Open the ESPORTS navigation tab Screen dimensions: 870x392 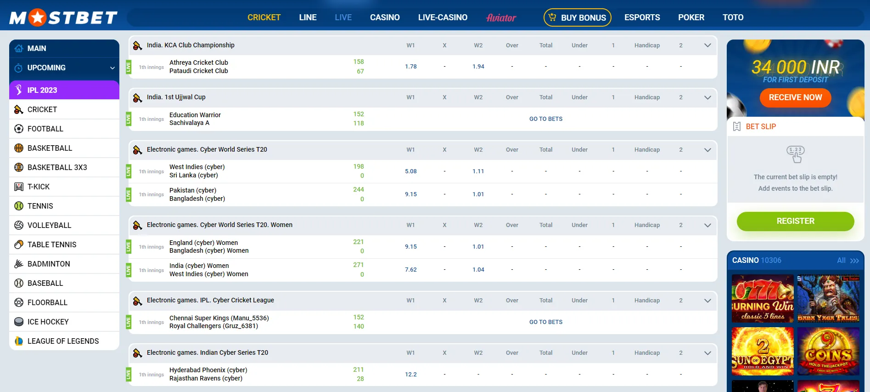click(x=642, y=17)
